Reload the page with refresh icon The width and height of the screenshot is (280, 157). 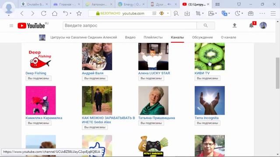pyautogui.click(x=44, y=14)
